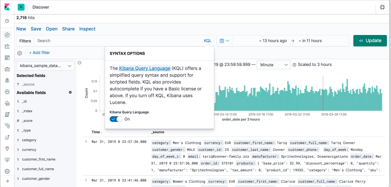Click the Update button

click(x=370, y=41)
